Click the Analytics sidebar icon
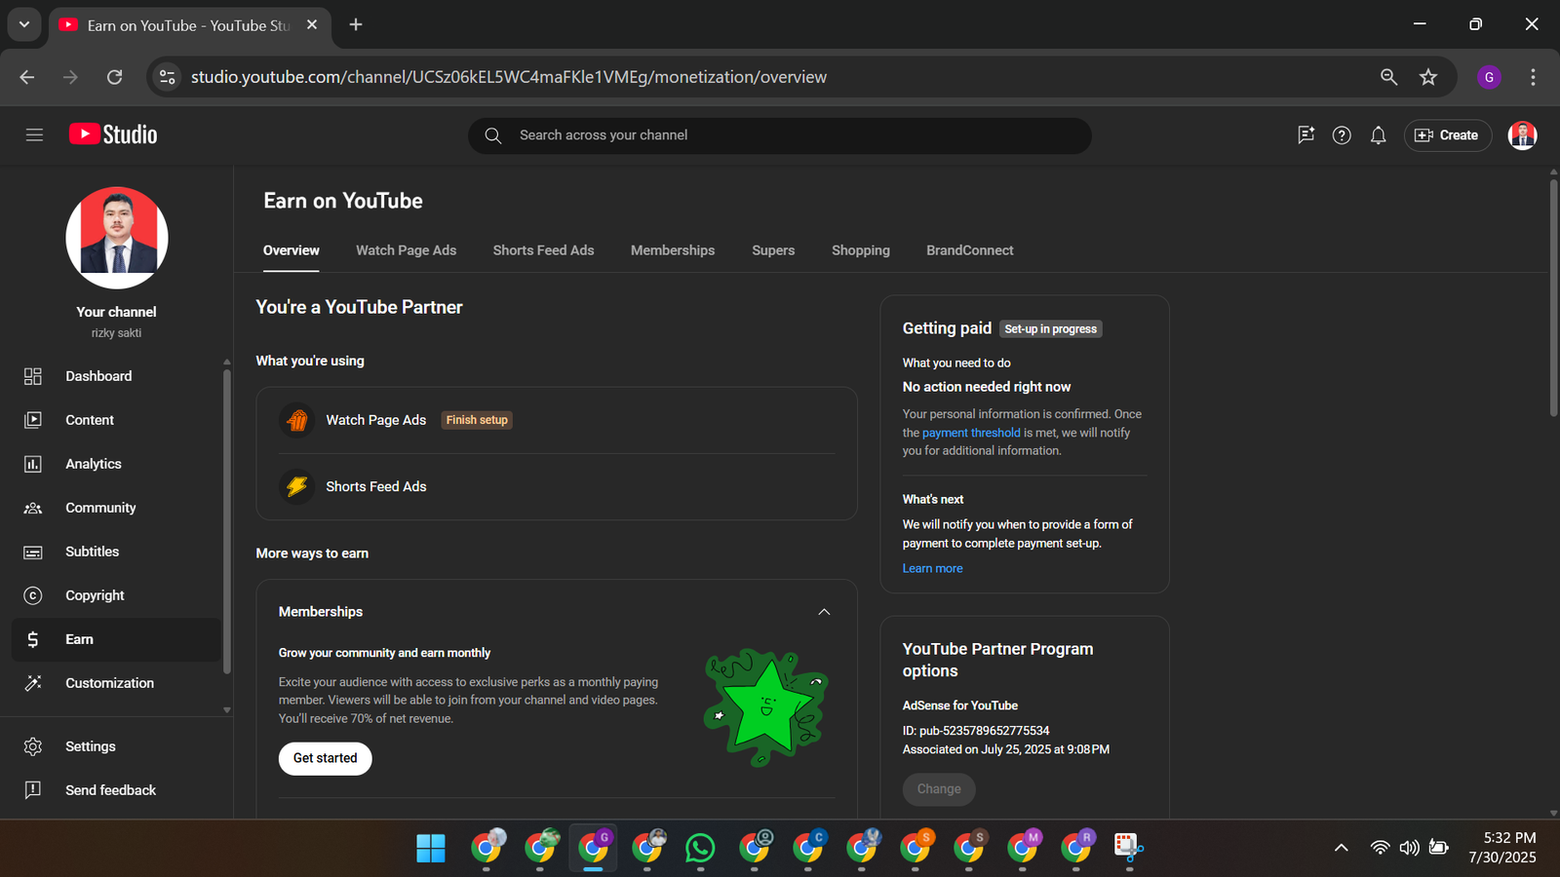Viewport: 1560px width, 877px height. click(x=33, y=464)
